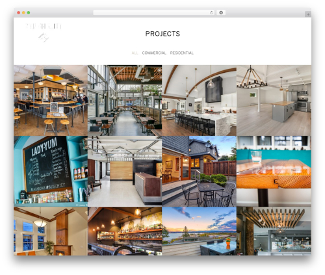
Task: Click the download icon beside address bar
Action: (221, 13)
